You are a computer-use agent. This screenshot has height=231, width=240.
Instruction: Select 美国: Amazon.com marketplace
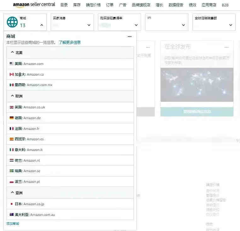point(70,64)
